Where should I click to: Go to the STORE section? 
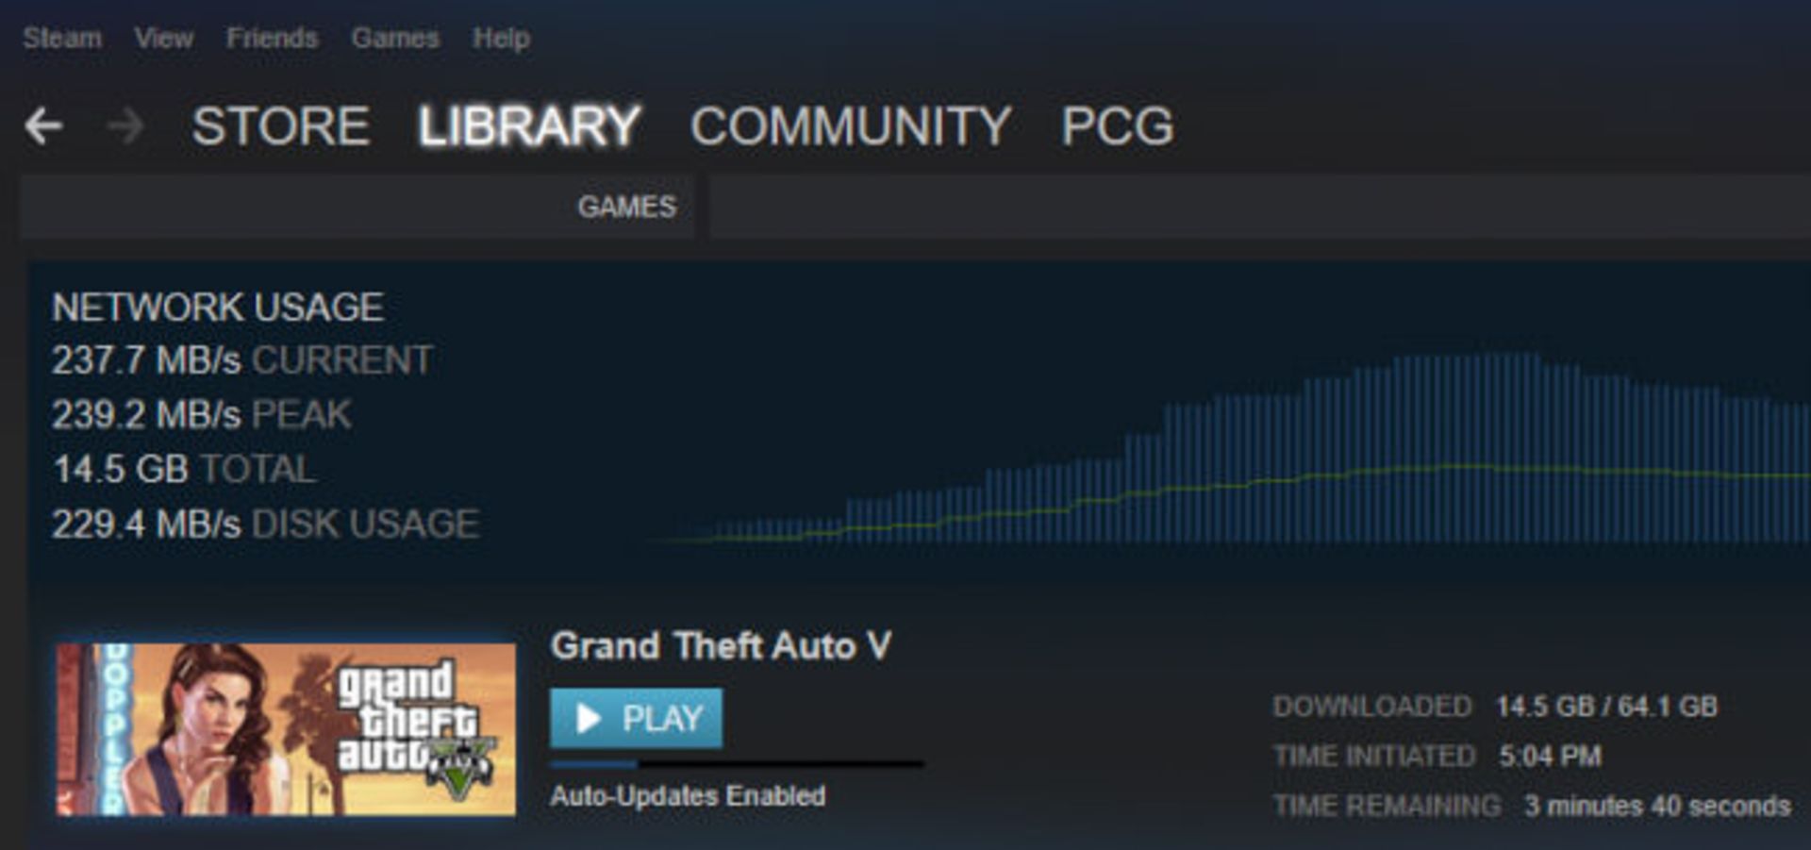[280, 125]
